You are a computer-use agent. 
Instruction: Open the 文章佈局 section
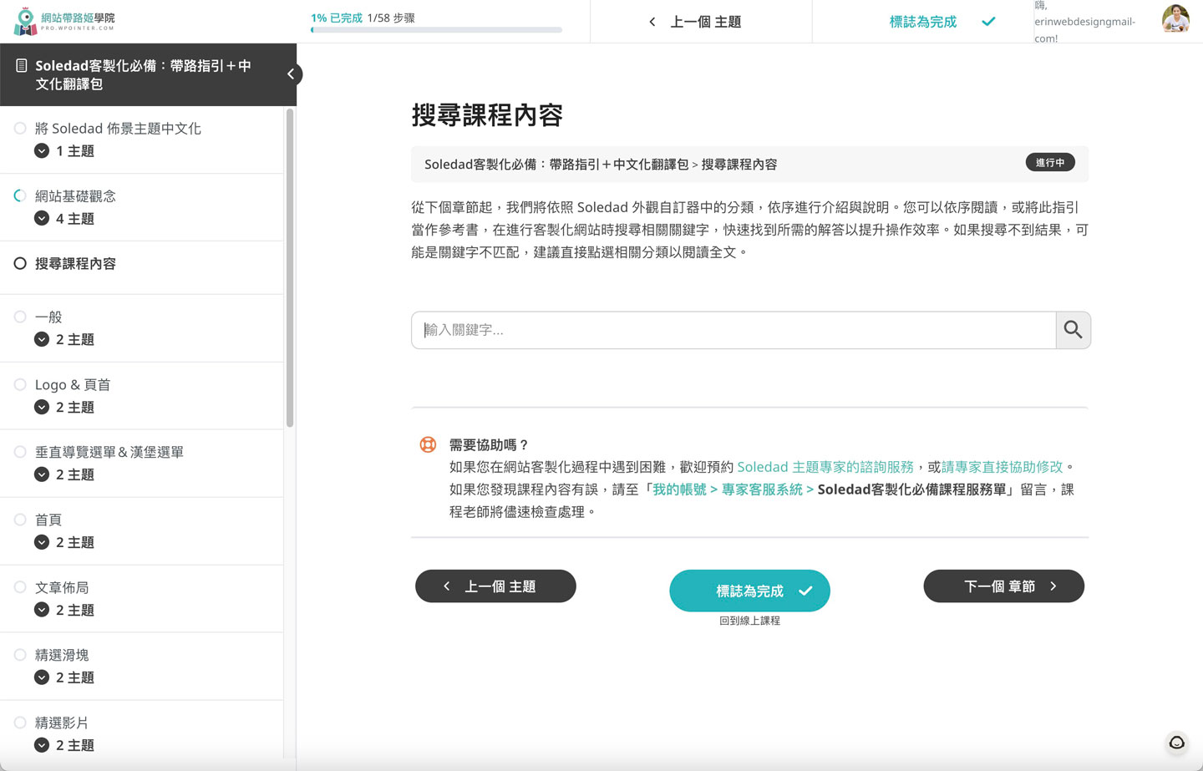pyautogui.click(x=62, y=587)
